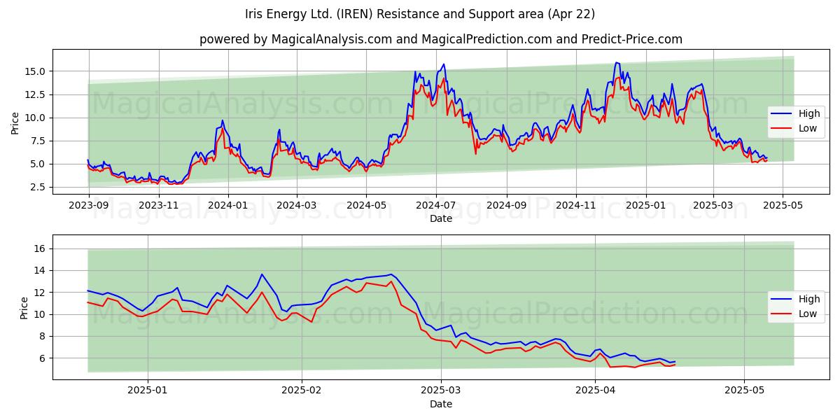
Task: Click the '15.0' price tick on the upper chart
Action: pos(35,71)
